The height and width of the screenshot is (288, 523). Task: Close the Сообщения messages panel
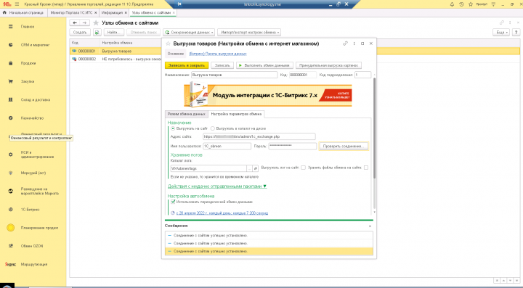(370, 226)
